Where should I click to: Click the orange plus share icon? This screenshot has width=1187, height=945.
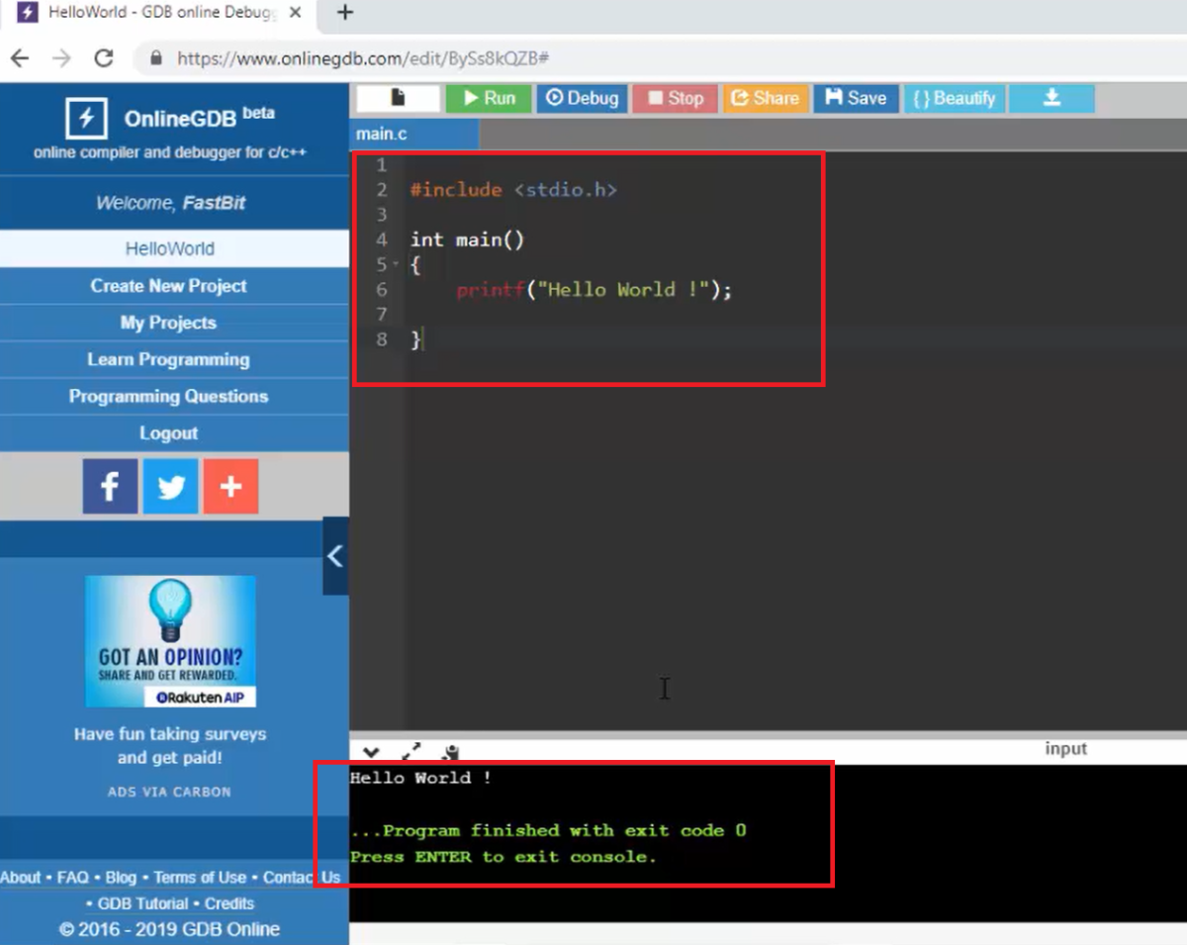(230, 486)
